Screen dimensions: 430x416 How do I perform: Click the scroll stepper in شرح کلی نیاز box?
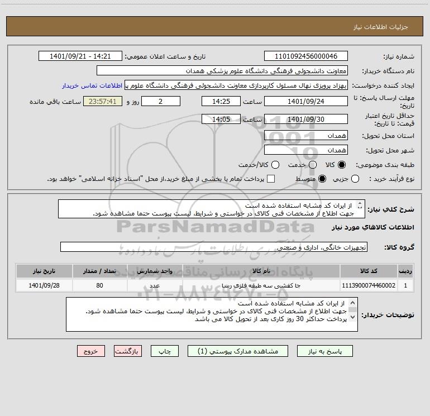point(360,205)
